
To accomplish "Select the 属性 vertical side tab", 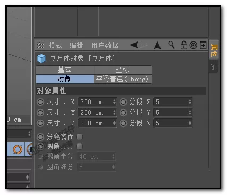I will (x=214, y=50).
